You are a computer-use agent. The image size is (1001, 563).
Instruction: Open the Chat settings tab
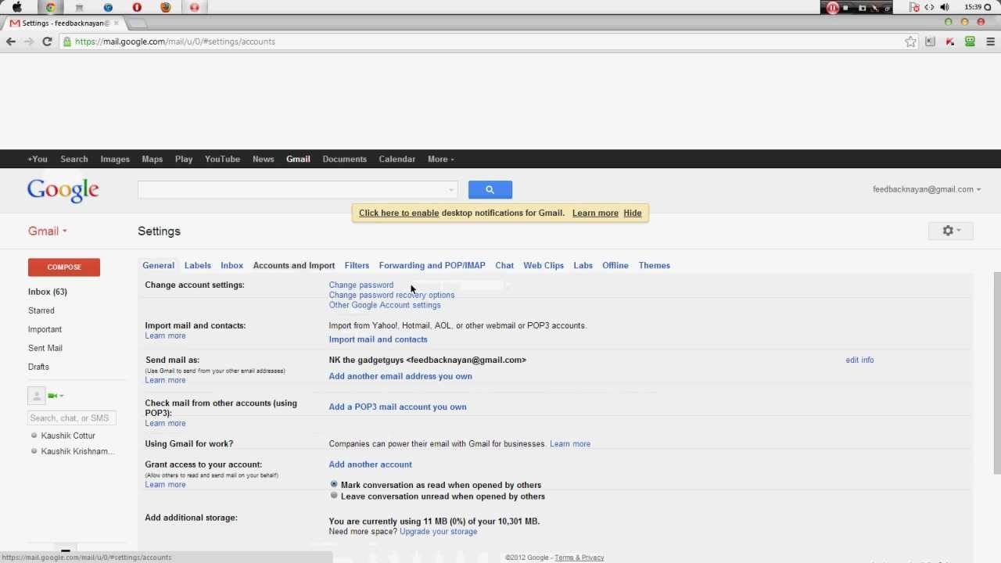(x=504, y=265)
